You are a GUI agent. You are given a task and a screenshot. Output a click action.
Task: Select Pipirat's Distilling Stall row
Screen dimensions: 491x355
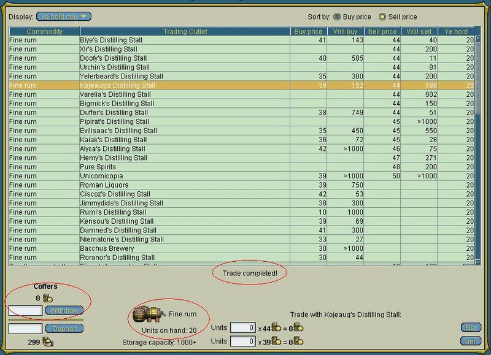[242, 121]
